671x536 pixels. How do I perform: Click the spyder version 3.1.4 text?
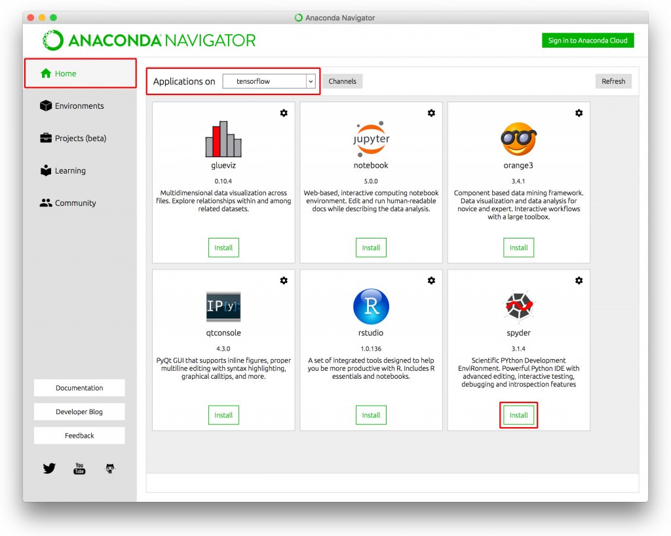point(519,349)
